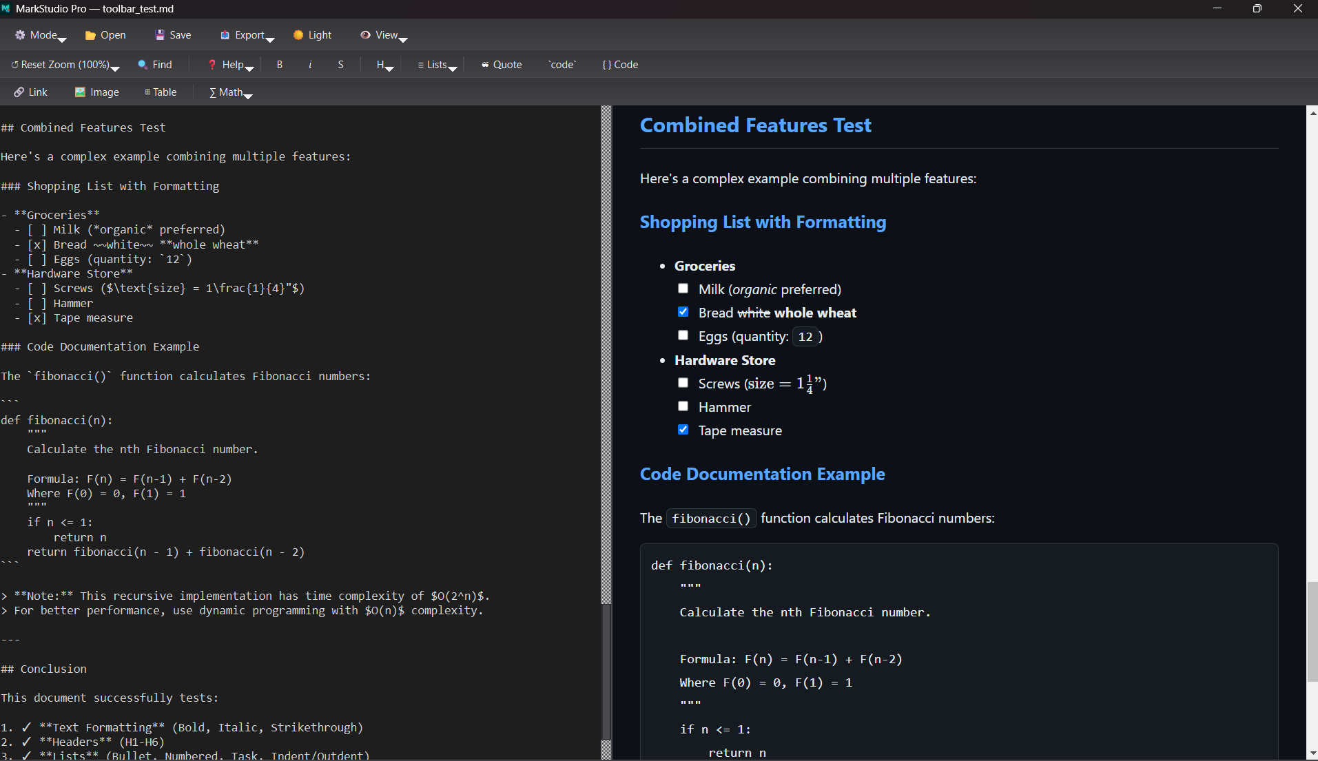Click the 'def fibonacci(n):' line in editor

[56, 420]
